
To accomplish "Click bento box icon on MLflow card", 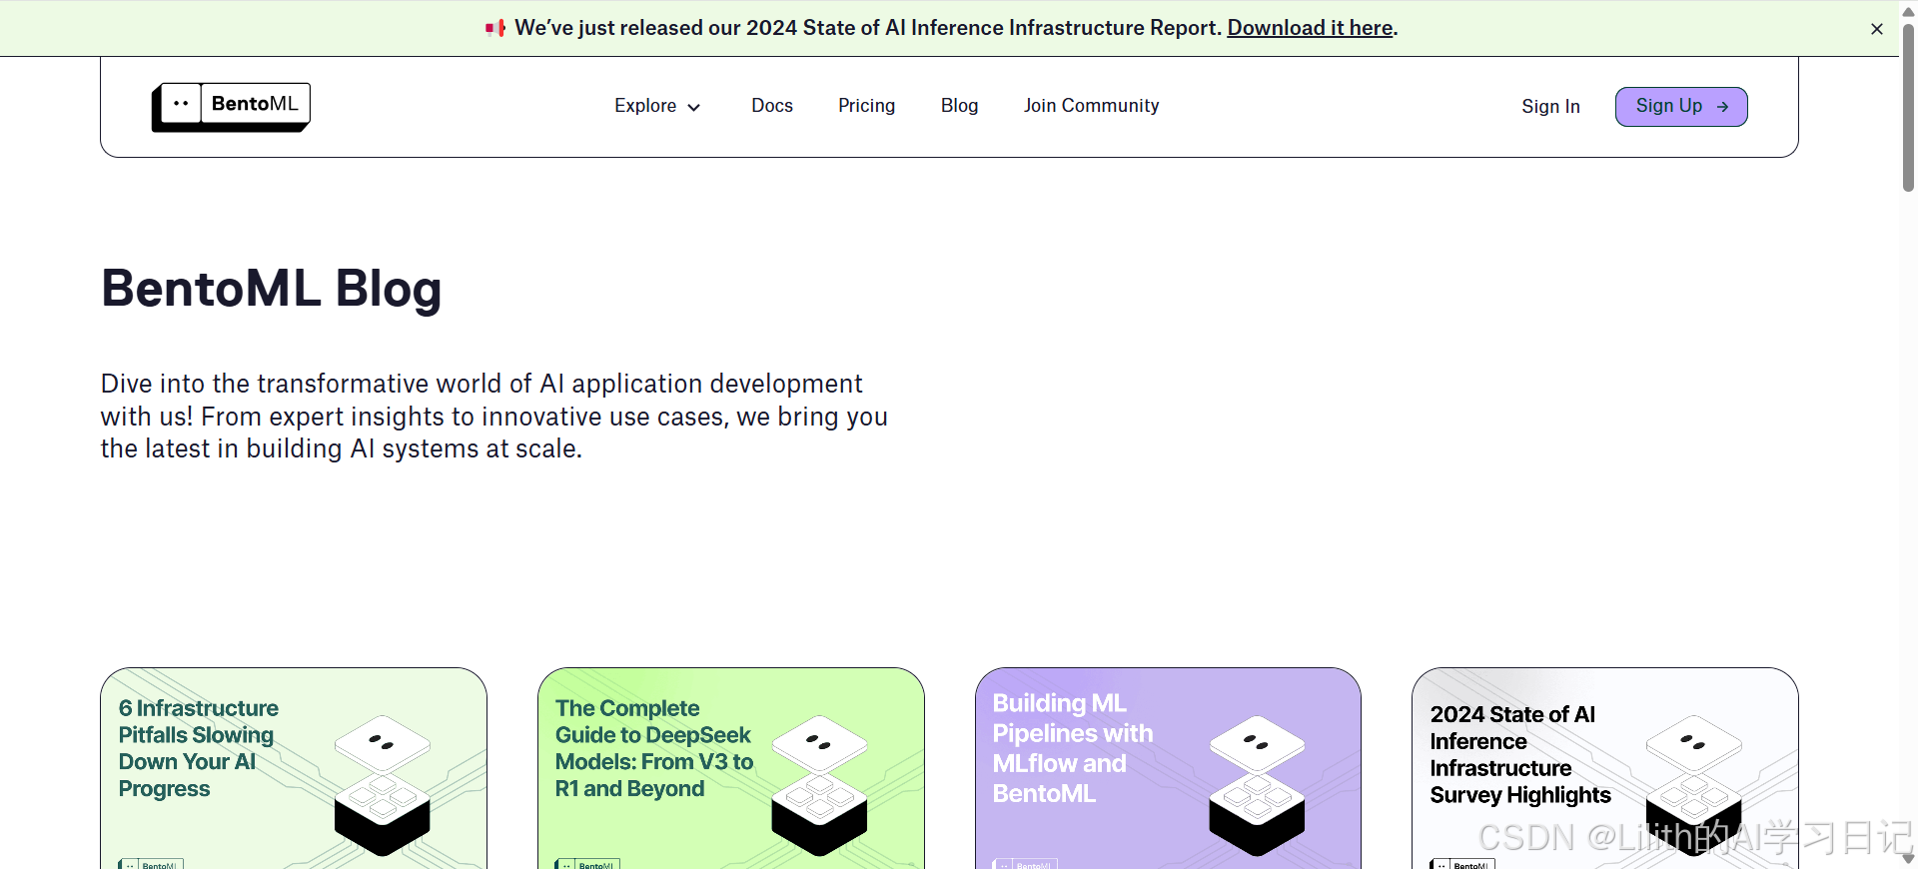I will tap(1257, 785).
